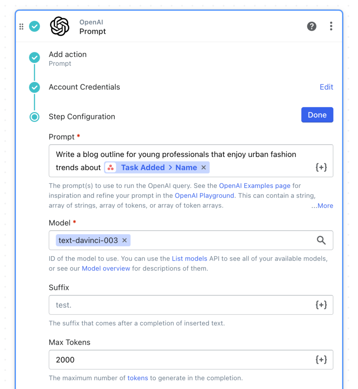Viewport: 358px width, 389px height.
Task: Click the Add action step checkmark
Action: (34, 57)
